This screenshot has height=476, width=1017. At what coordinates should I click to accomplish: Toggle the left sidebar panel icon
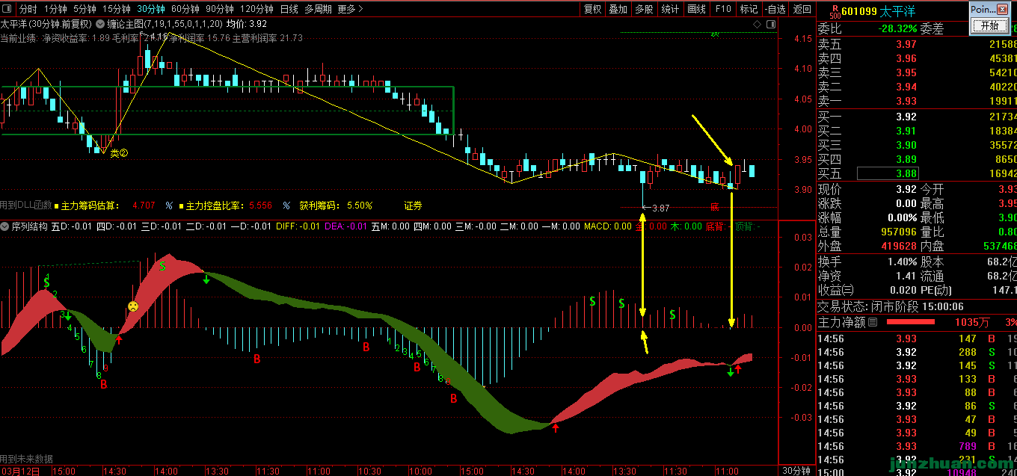8,9
